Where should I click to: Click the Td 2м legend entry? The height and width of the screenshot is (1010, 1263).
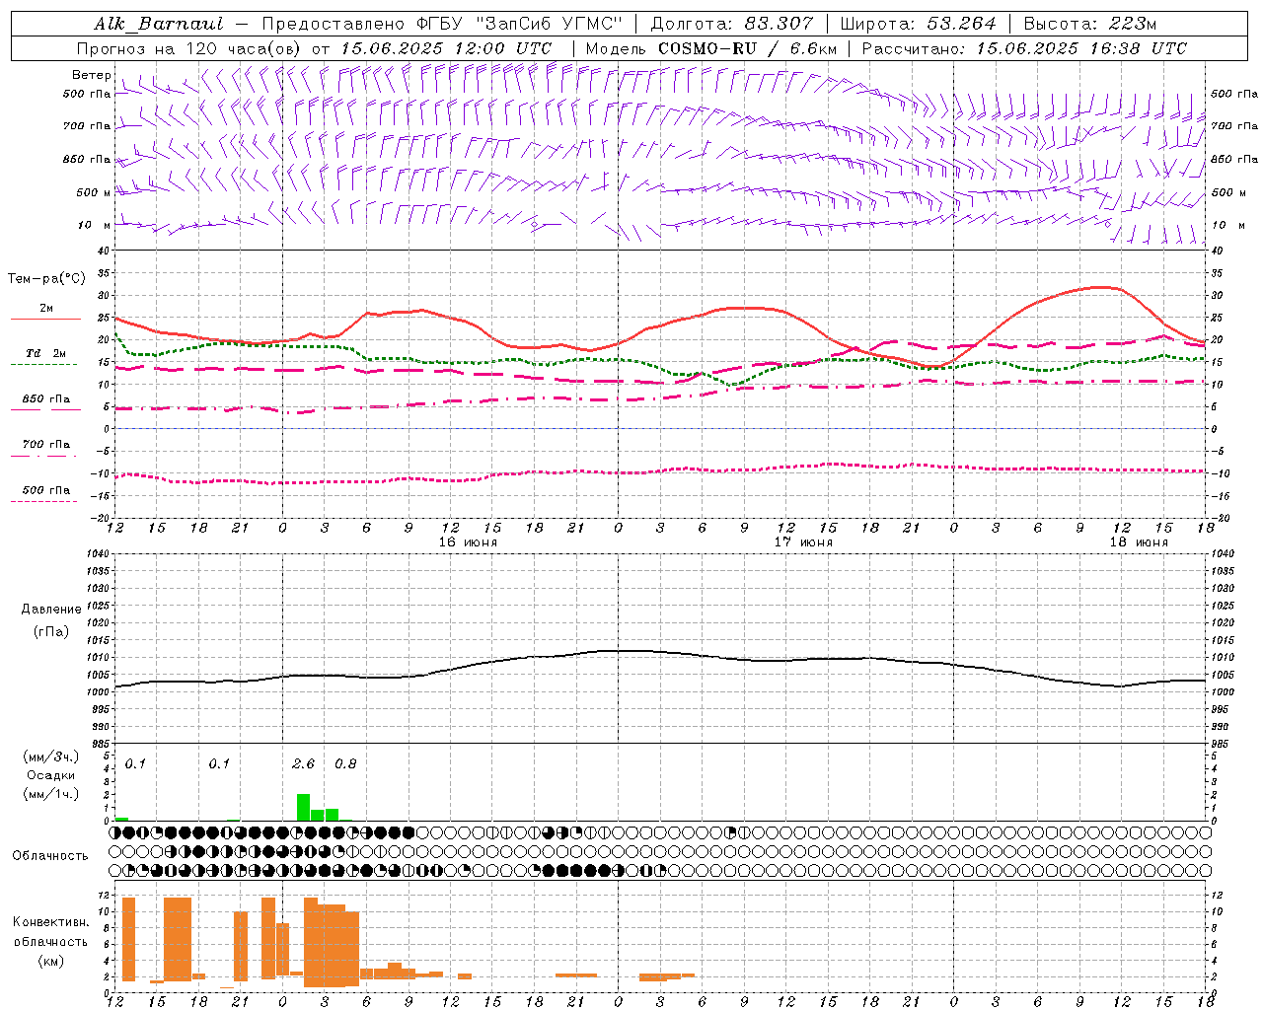(x=45, y=353)
